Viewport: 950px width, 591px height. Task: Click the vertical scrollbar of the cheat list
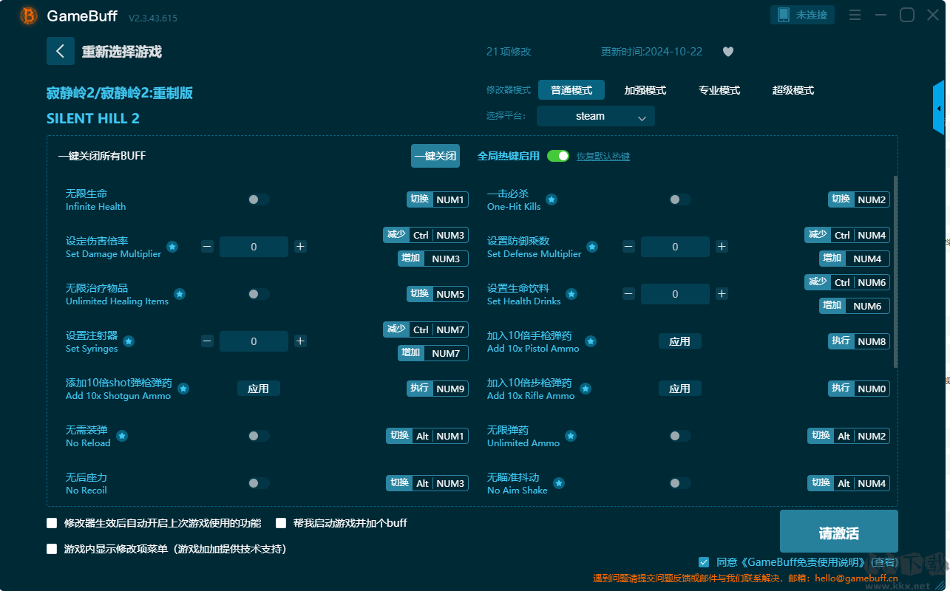click(896, 272)
